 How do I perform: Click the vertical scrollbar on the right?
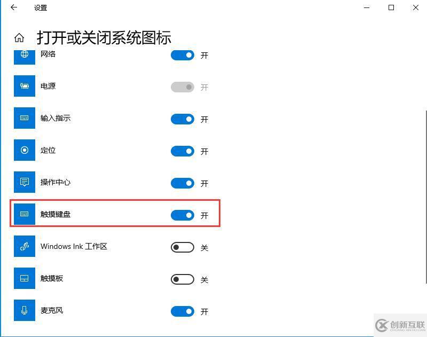(x=426, y=197)
